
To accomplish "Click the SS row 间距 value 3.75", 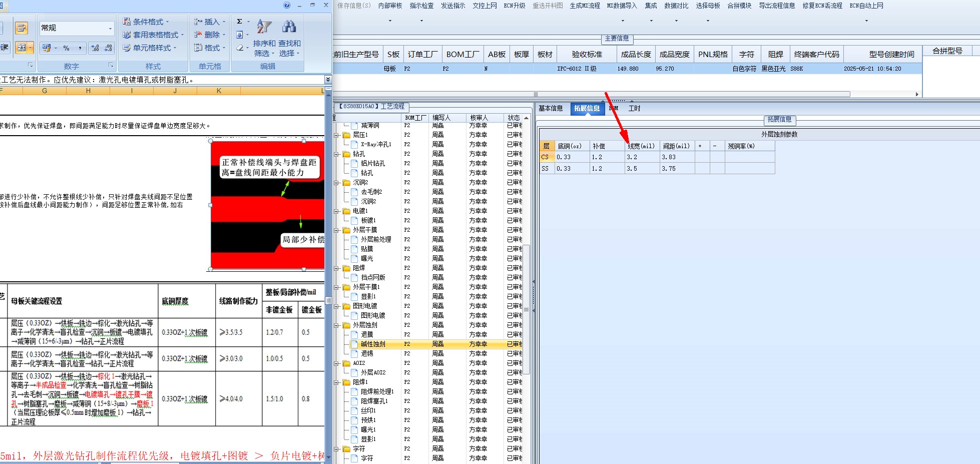I will pyautogui.click(x=677, y=169).
